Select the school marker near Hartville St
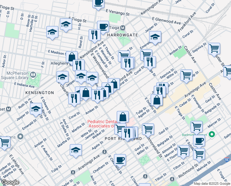Image resolution: width=231 pixels, height=186 pixels. [x=52, y=32]
